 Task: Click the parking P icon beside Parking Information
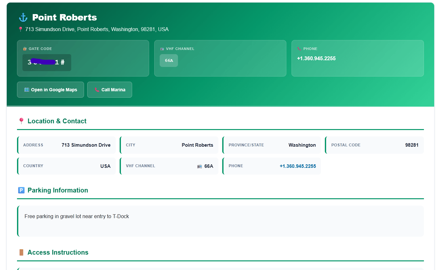tap(21, 190)
